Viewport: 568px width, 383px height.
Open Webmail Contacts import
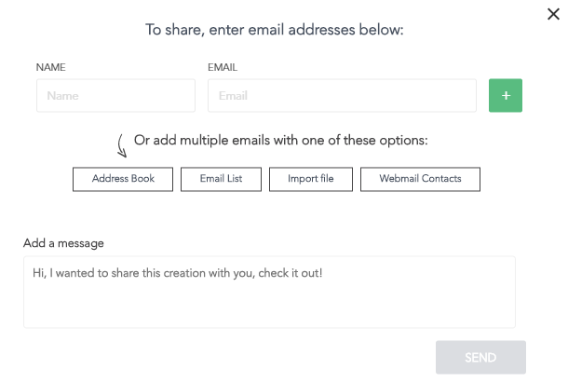pyautogui.click(x=420, y=179)
